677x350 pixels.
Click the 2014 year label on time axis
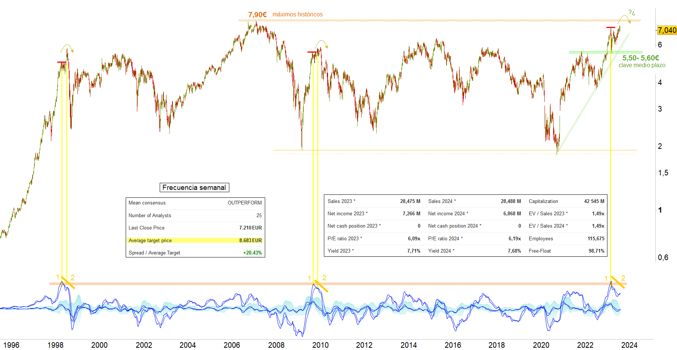pyautogui.click(x=408, y=345)
